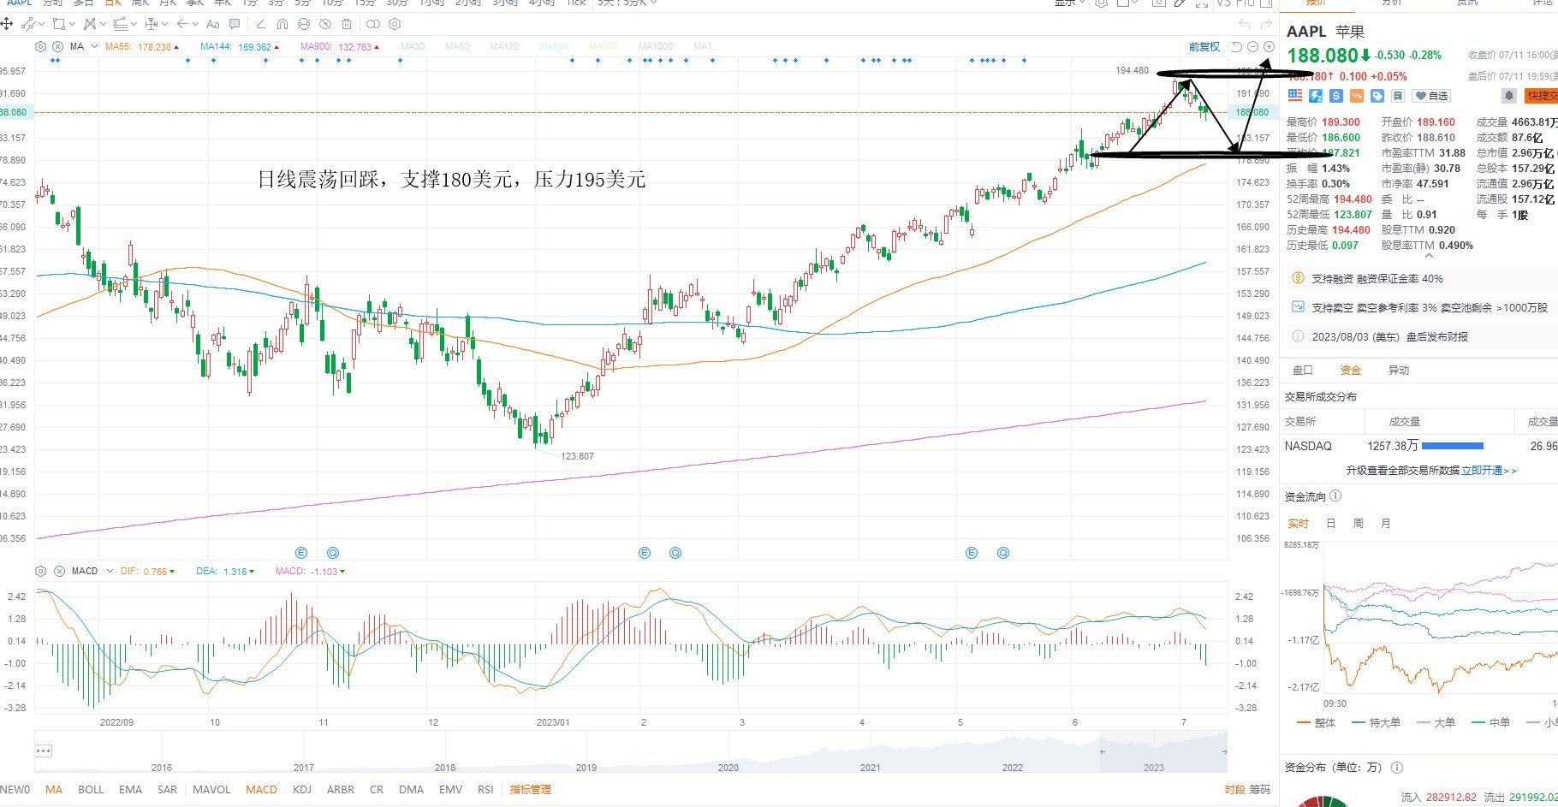Screen dimensions: 1558x807
Task: Hide all drawings with the crossed-out icon
Action: (325, 24)
